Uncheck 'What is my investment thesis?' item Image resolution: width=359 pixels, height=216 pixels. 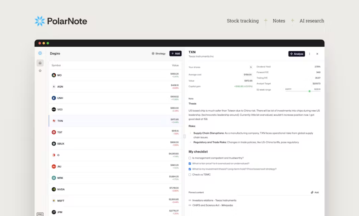(x=190, y=169)
